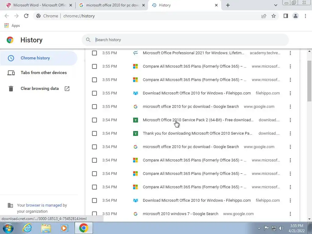This screenshot has height=234, width=312.
Task: Click the building icon beside managed browser notice
Action: (10, 205)
